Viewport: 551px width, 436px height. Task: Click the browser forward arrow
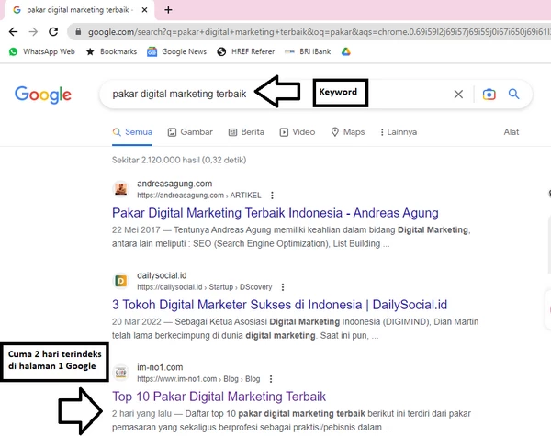(x=33, y=32)
